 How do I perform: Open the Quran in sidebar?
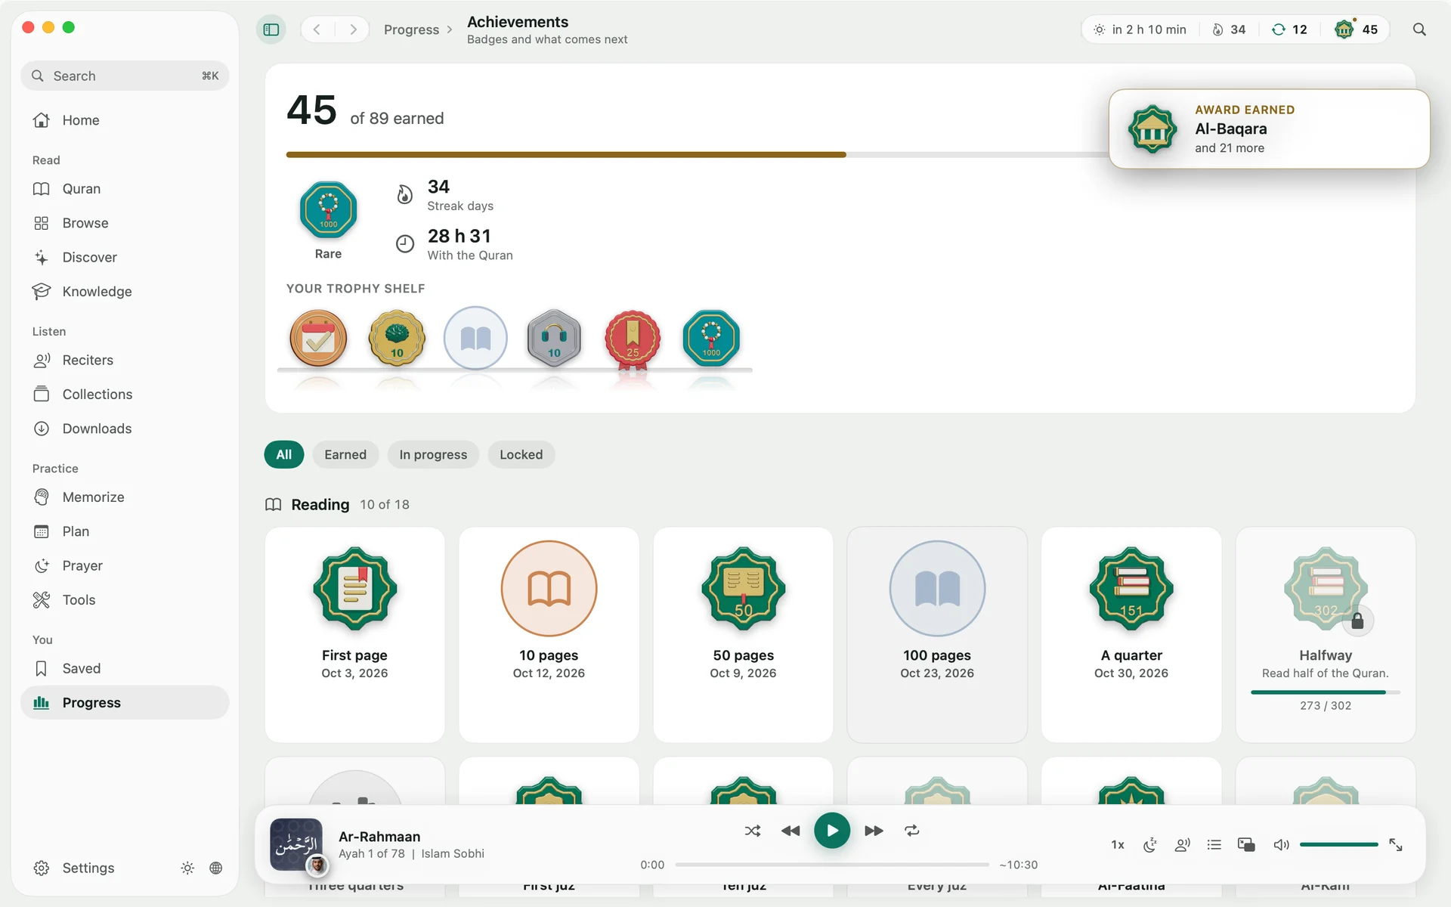(125, 189)
